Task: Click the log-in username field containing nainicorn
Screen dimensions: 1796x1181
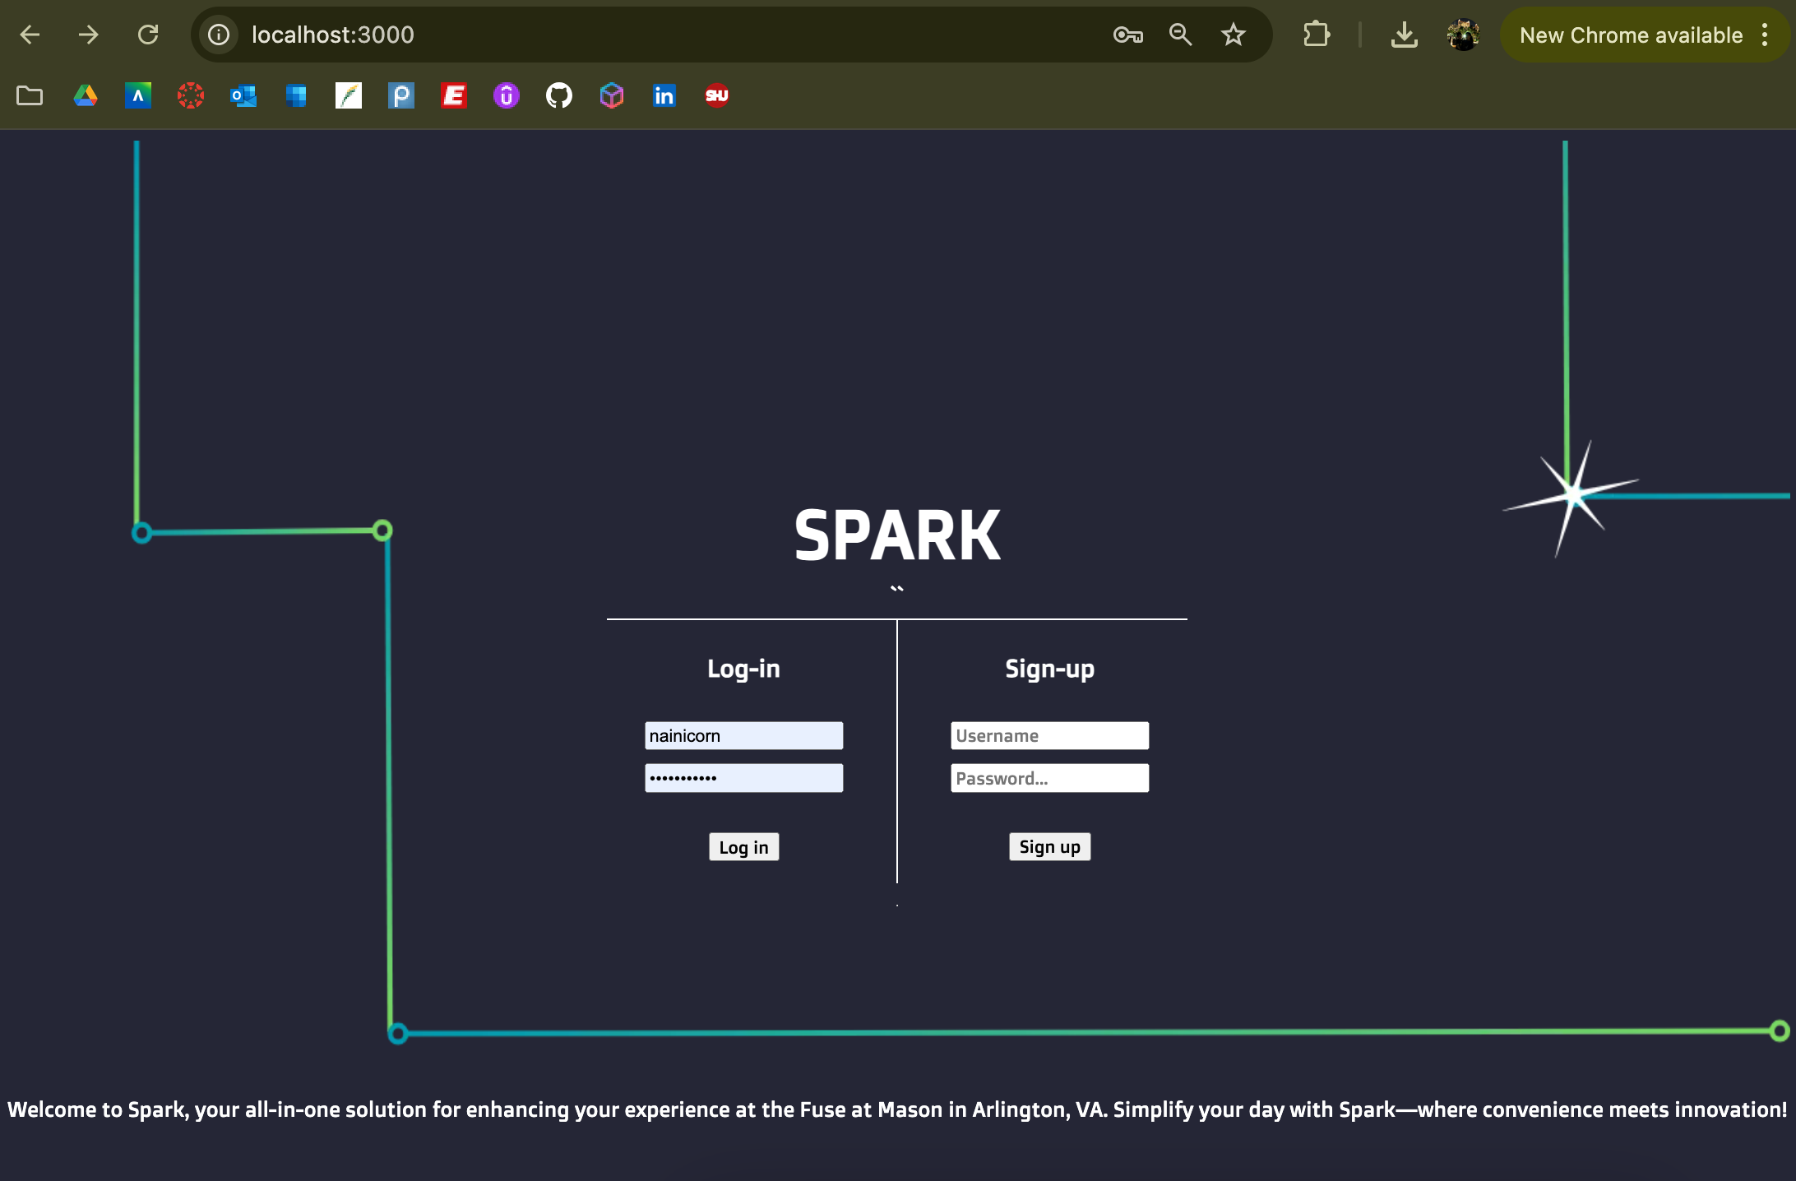Action: (x=743, y=735)
